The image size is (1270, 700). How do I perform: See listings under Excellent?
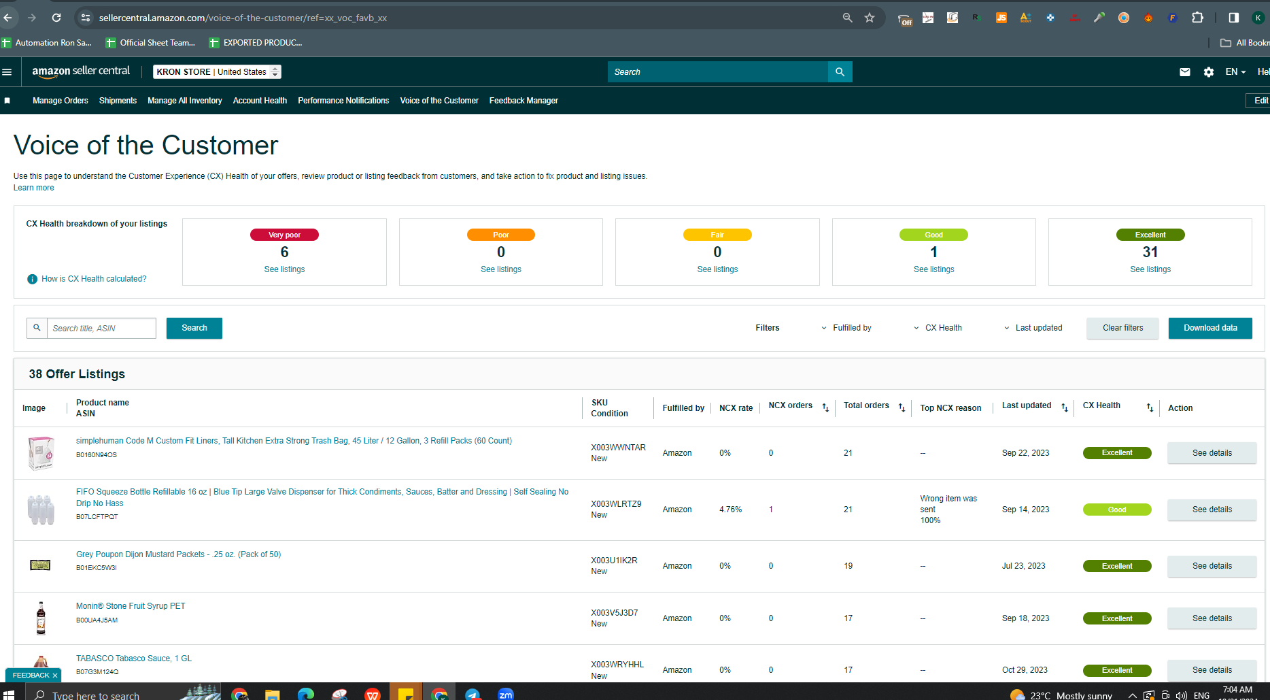[1150, 269]
